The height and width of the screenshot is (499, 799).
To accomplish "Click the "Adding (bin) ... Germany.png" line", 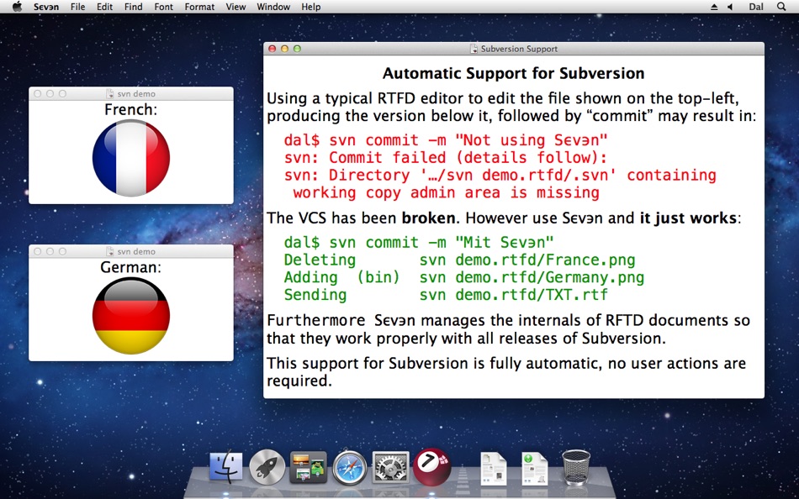I will pos(464,277).
